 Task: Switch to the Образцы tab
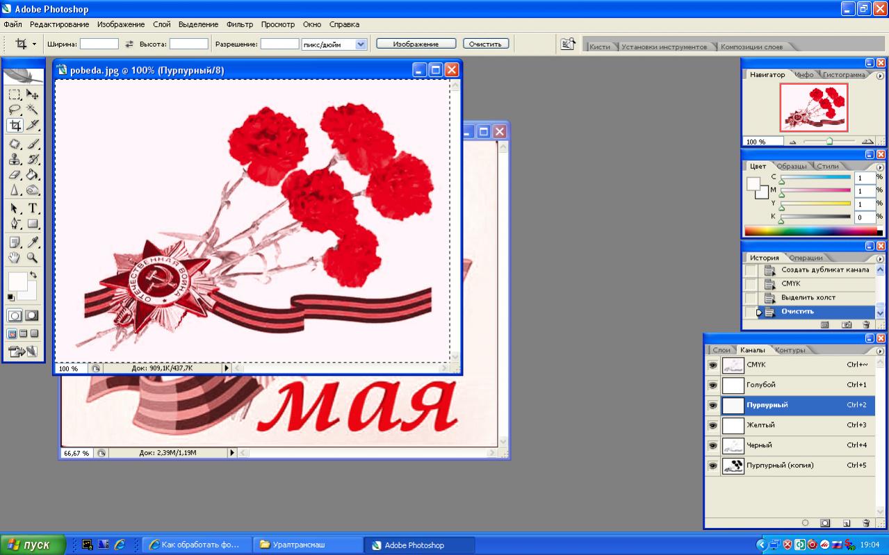point(792,167)
